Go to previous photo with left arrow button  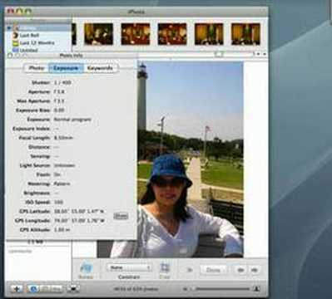coord(240,270)
